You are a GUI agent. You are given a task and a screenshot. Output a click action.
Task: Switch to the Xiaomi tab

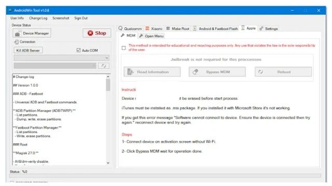pyautogui.click(x=154, y=28)
